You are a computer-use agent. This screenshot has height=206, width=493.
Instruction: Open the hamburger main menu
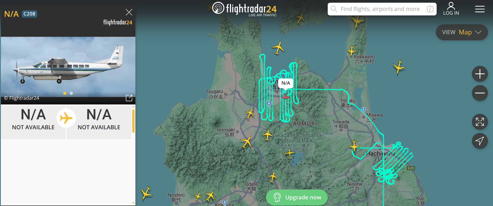click(x=480, y=9)
